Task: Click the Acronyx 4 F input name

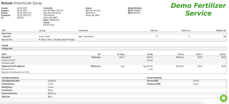Action: pos(6,57)
